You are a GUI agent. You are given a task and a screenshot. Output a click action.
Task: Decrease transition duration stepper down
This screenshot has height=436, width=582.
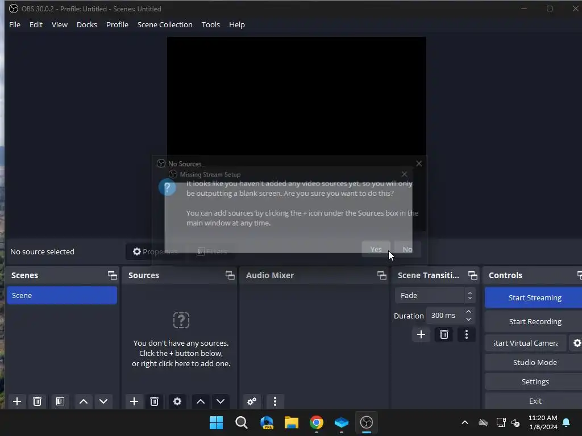[468, 319]
